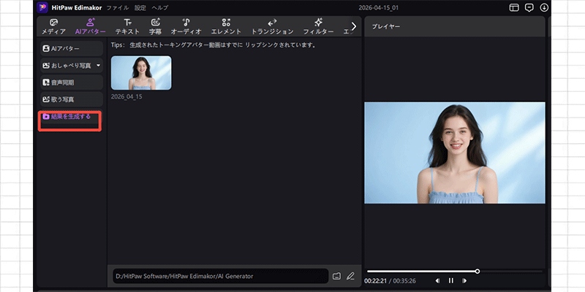Open the テキスト tab
Viewport: 585px width, 292px height.
coord(127,26)
